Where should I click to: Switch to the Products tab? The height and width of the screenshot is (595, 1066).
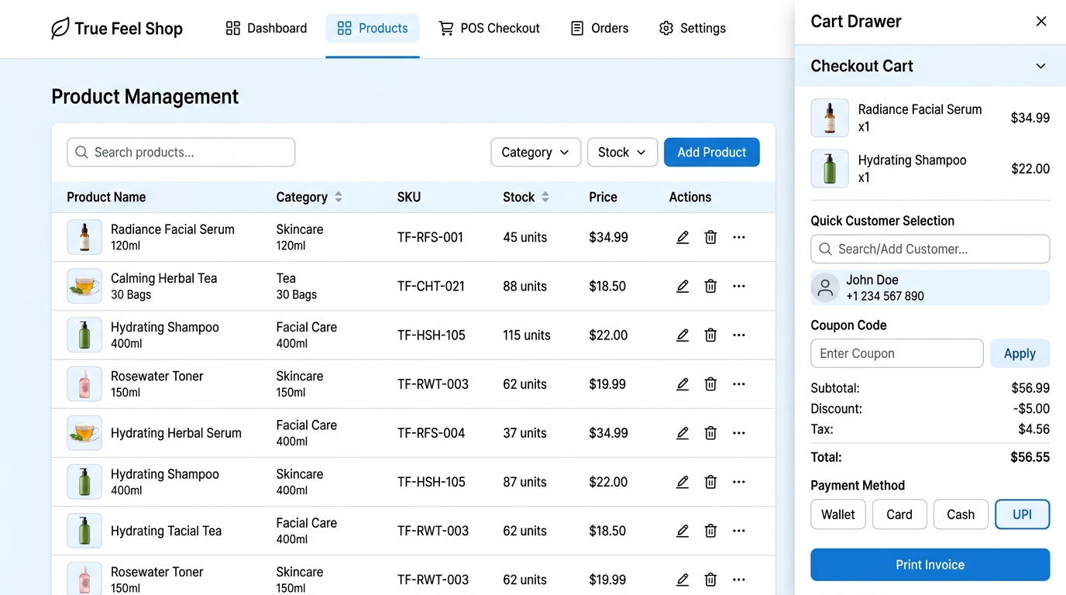(373, 29)
